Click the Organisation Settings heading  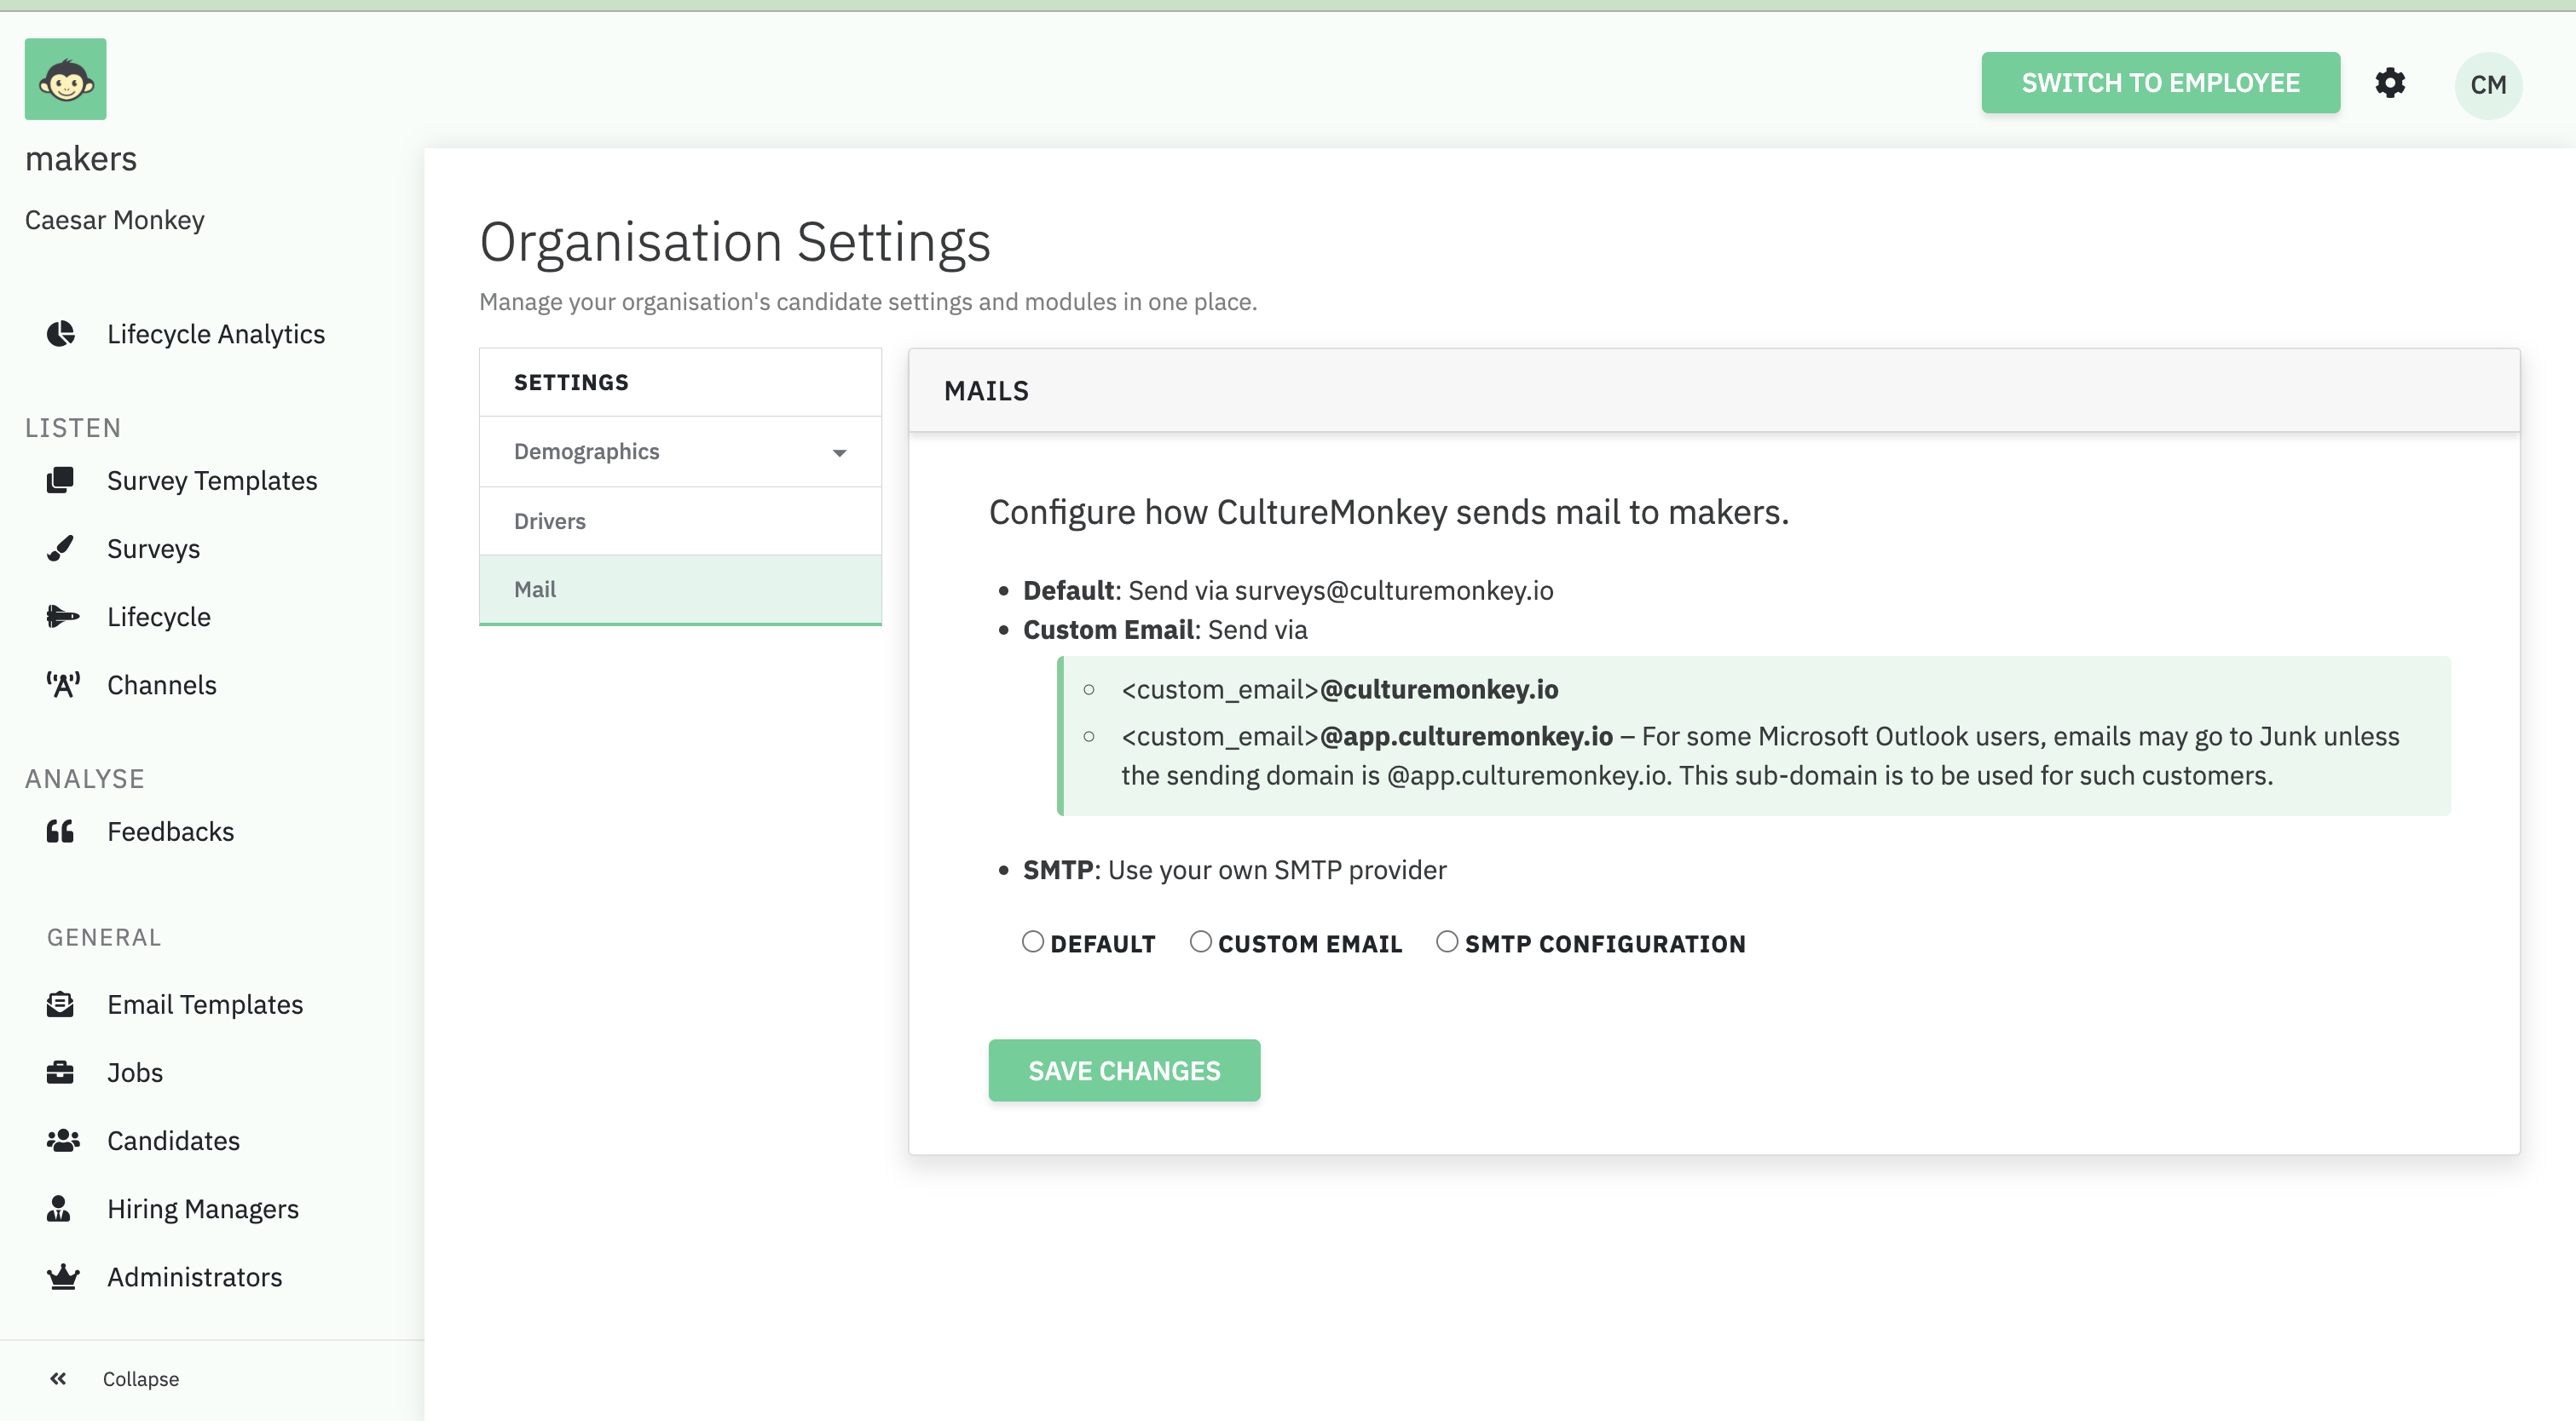point(735,242)
